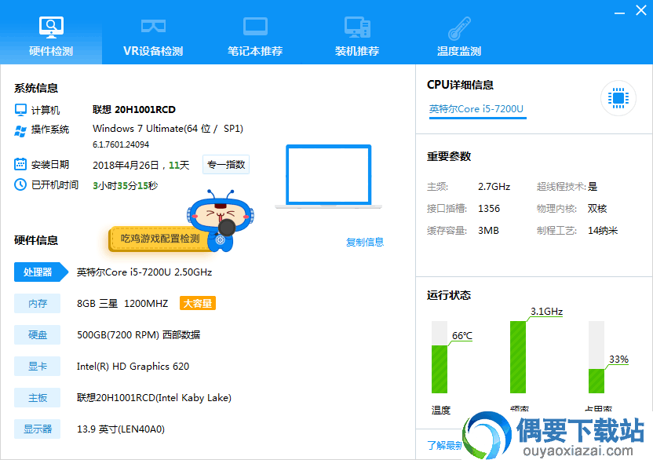This screenshot has width=653, height=460.
Task: Click the computer model 联想 20H1001RCD
Action: pos(134,110)
